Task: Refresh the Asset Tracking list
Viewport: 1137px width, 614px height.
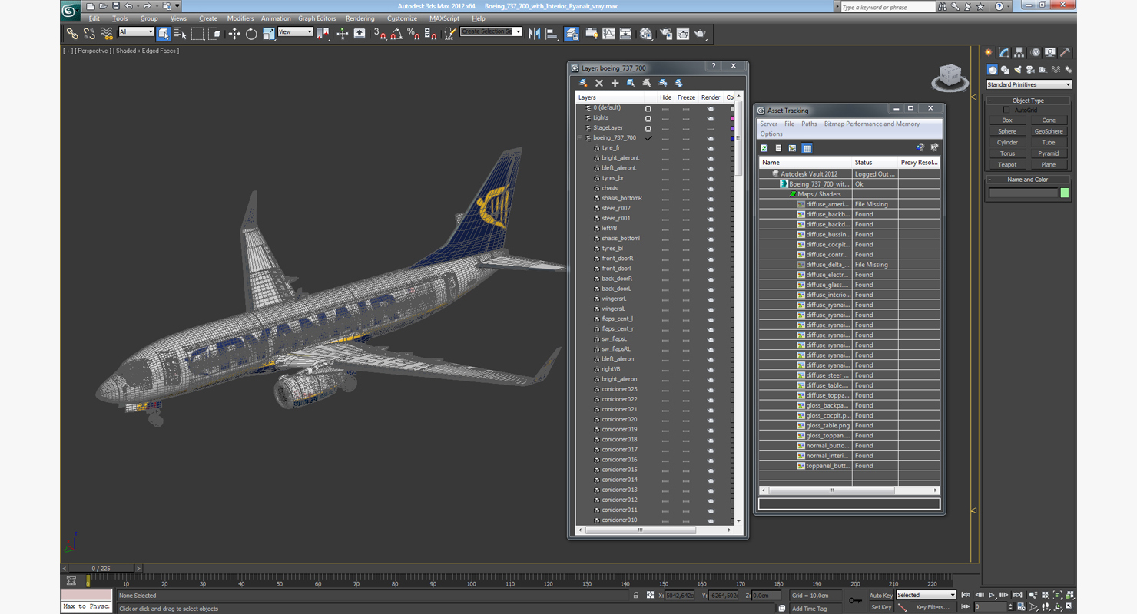Action: (764, 148)
